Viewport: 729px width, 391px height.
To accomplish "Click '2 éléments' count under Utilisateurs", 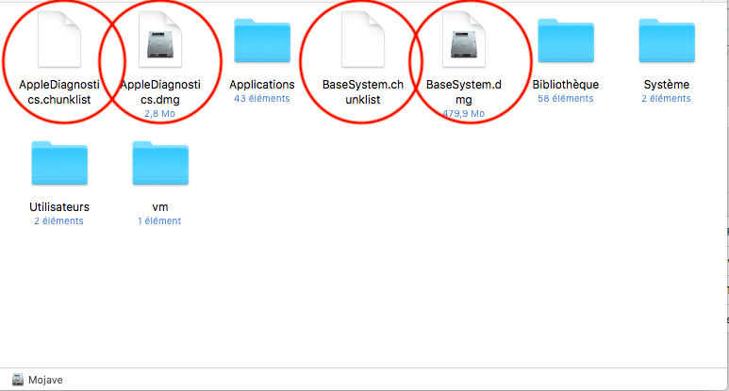I will [x=58, y=221].
